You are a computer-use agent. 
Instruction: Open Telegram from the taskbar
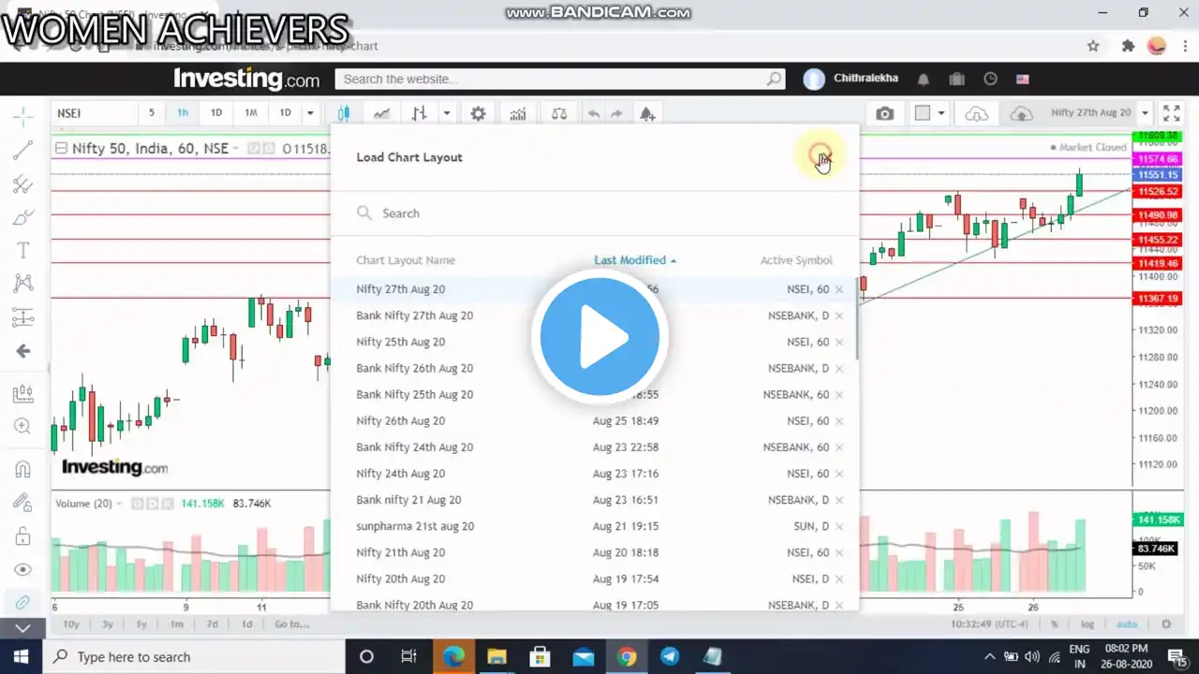(x=670, y=656)
